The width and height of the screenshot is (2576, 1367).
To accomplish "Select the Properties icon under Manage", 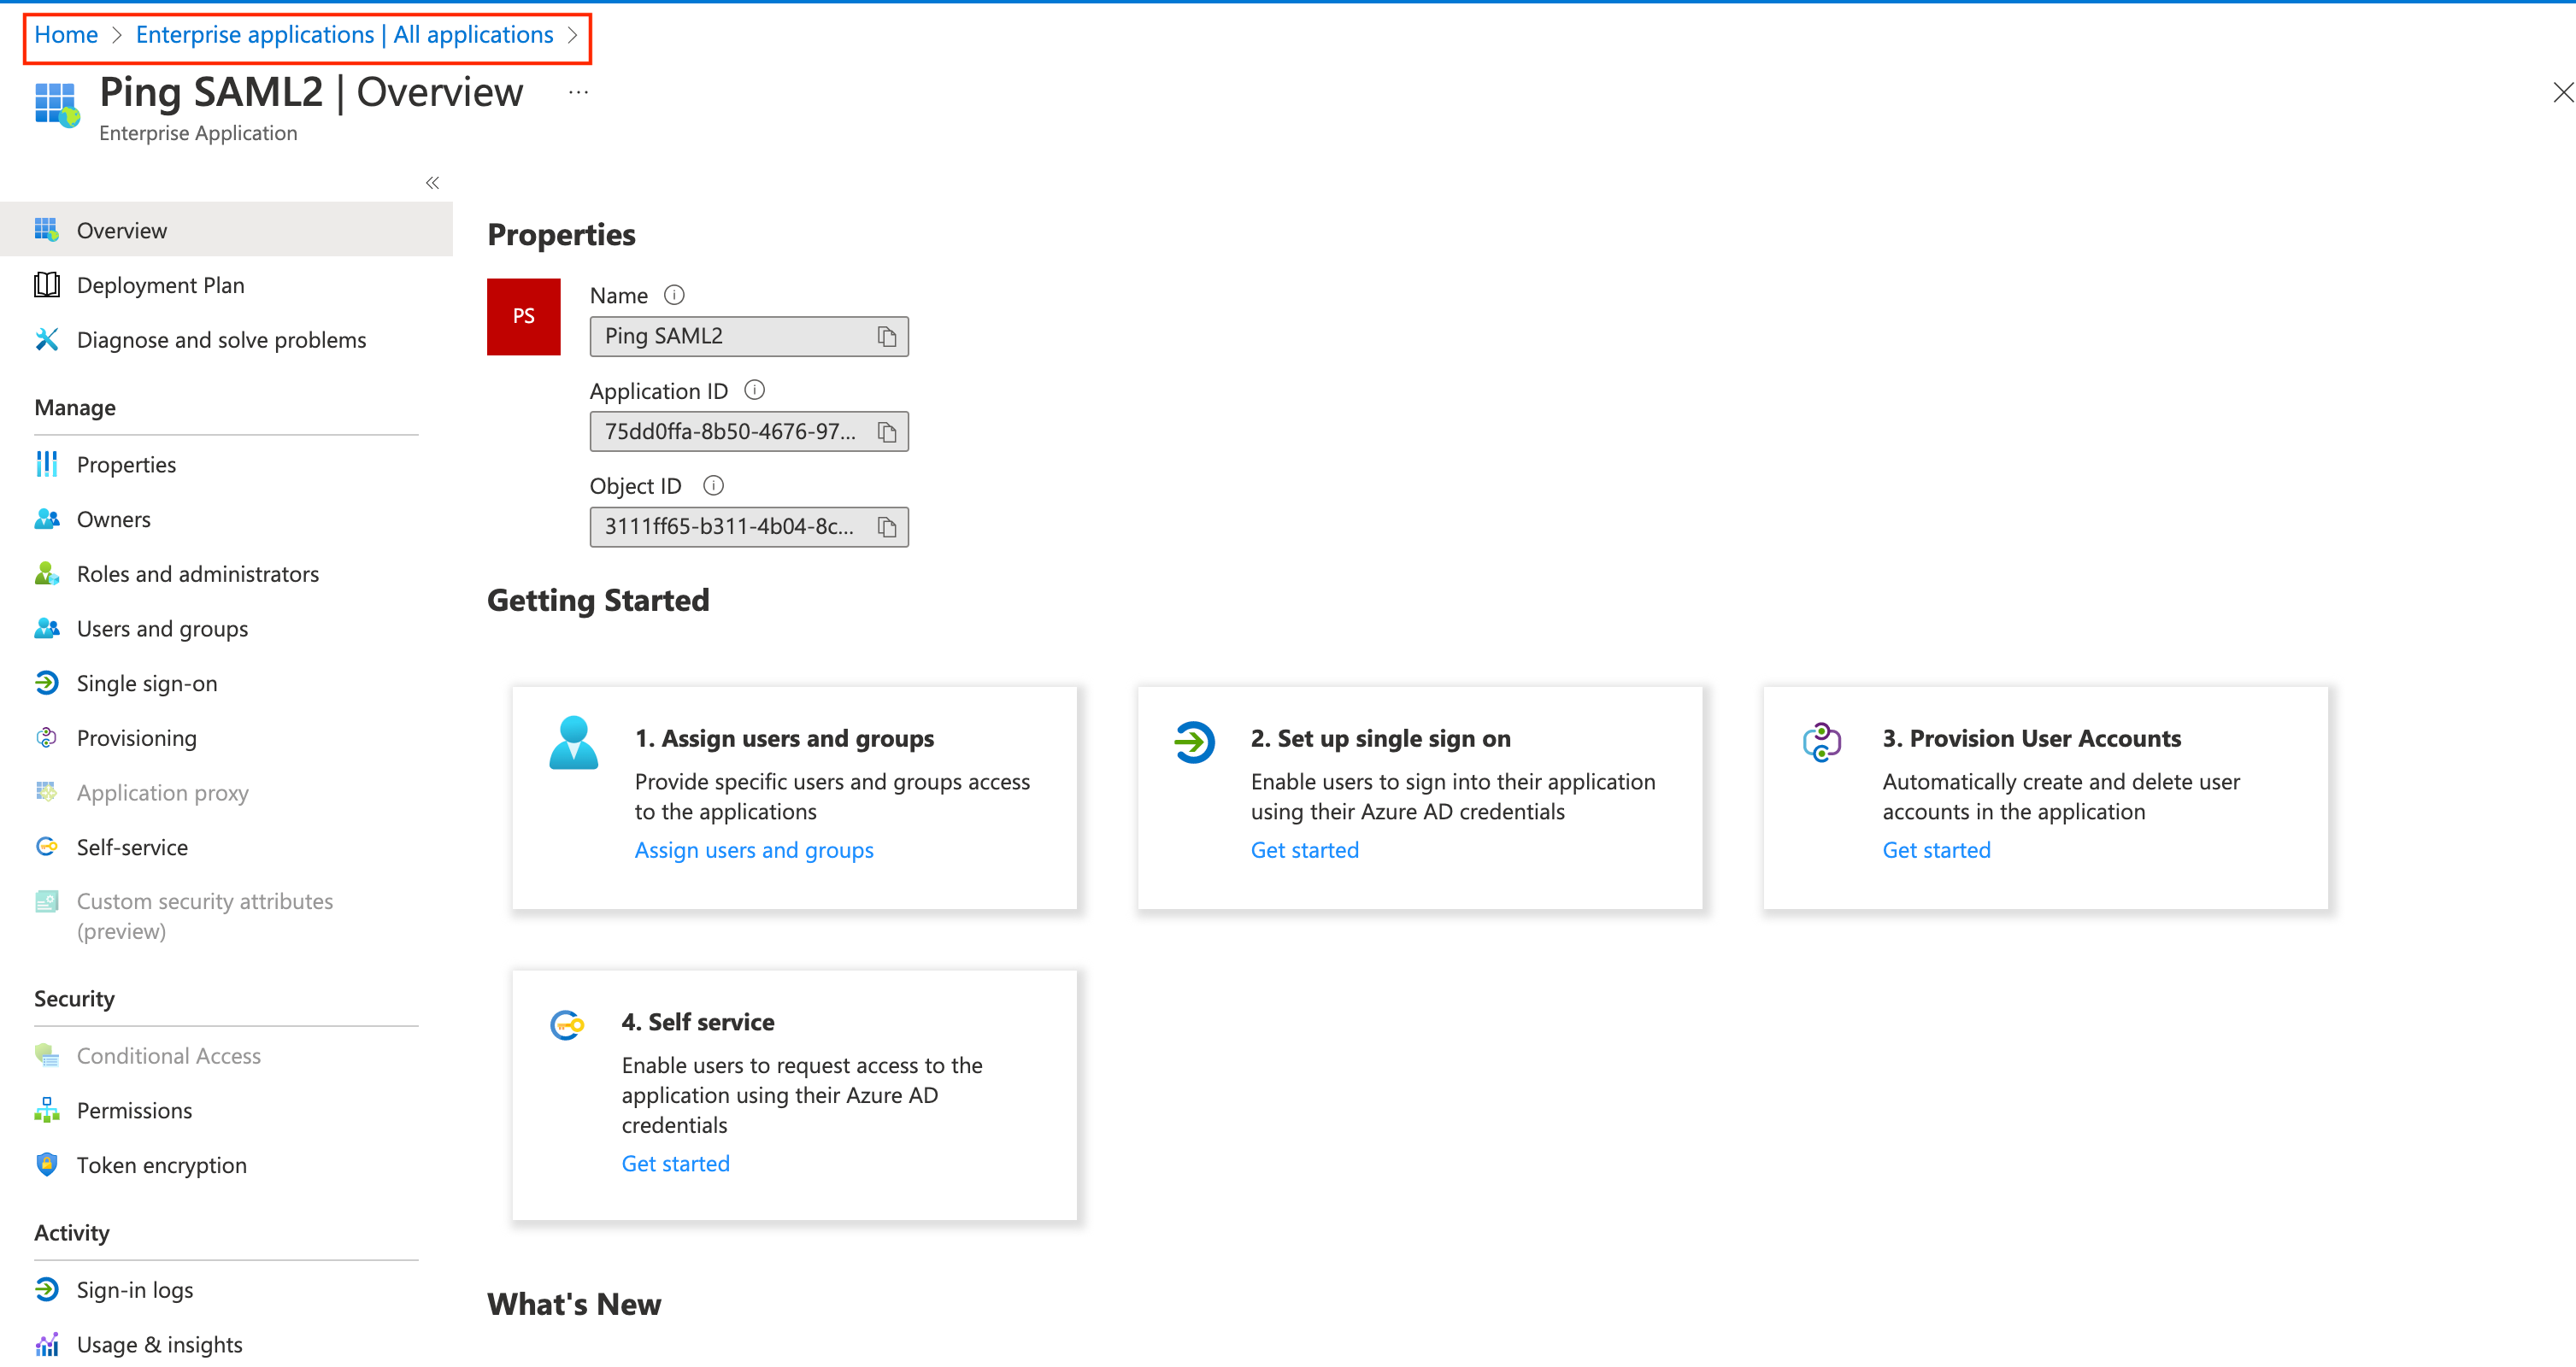I will click(47, 464).
